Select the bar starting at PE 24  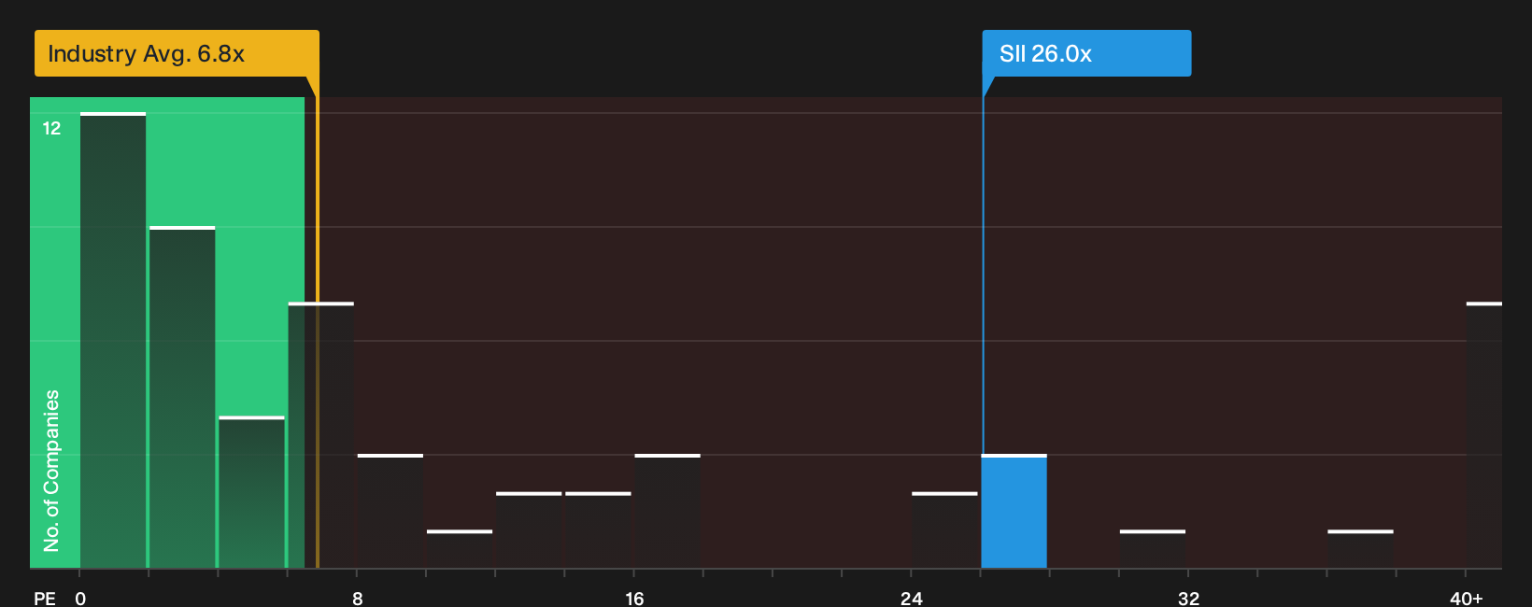point(944,529)
